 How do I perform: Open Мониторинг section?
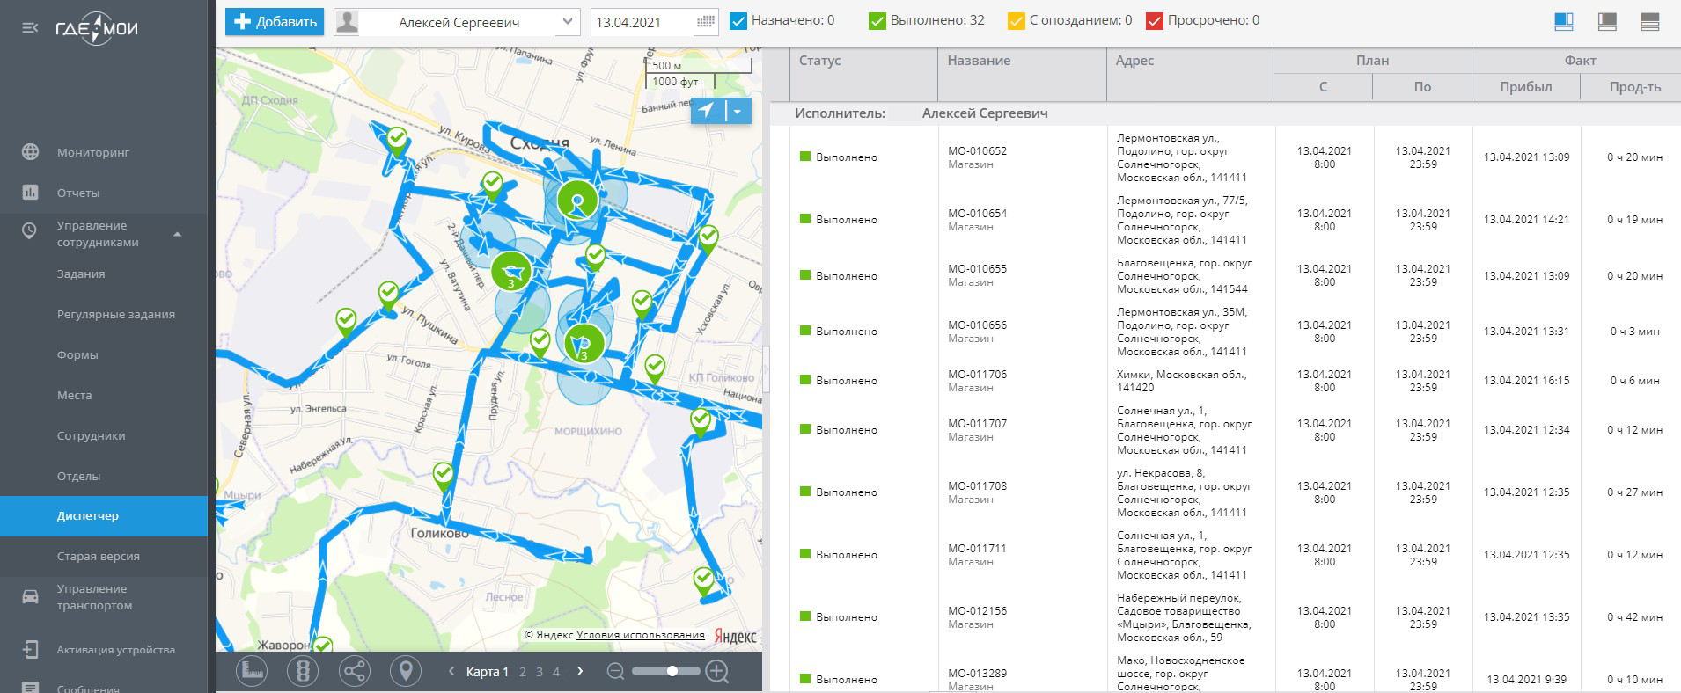click(x=93, y=152)
